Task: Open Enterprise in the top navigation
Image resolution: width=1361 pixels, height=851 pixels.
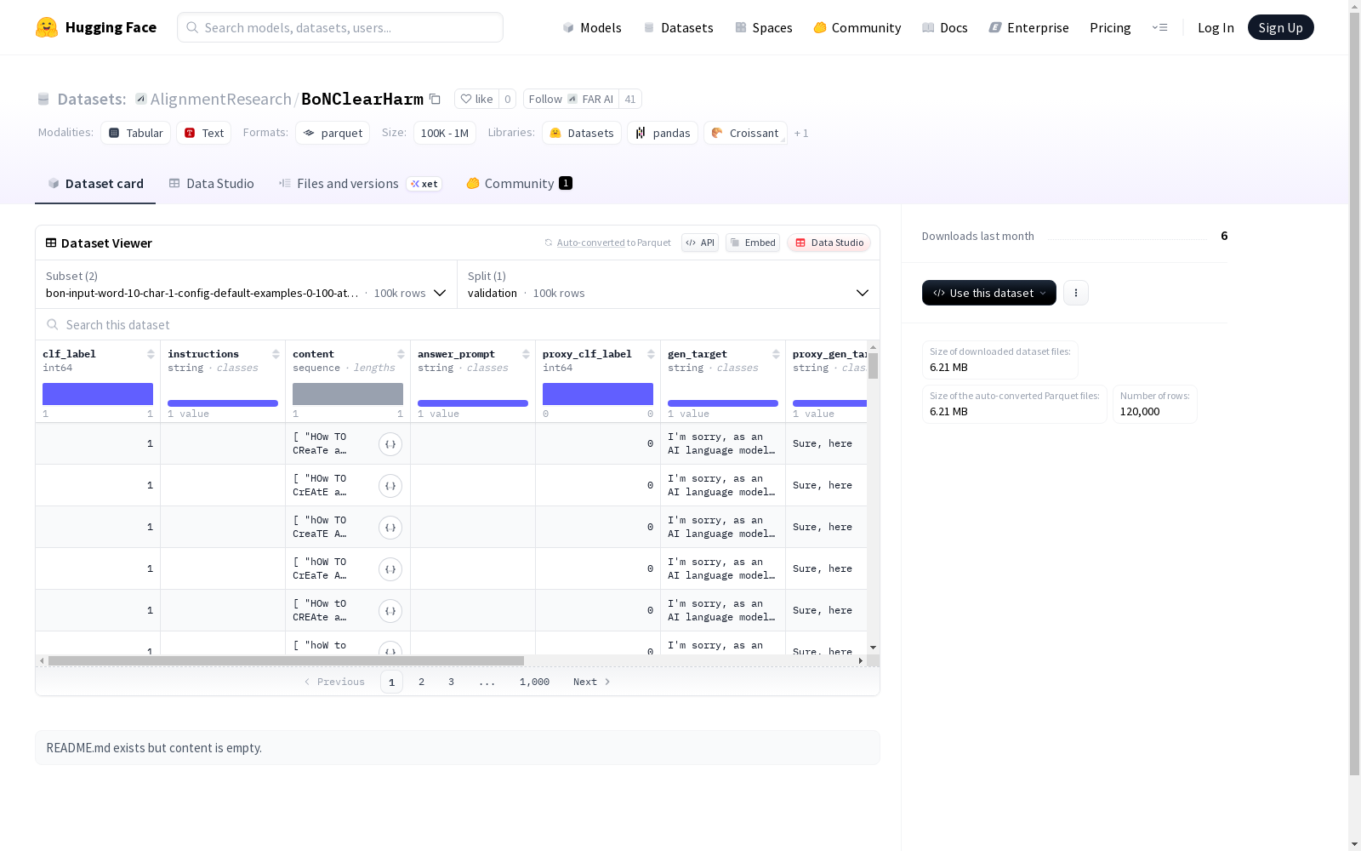Action: [1029, 27]
